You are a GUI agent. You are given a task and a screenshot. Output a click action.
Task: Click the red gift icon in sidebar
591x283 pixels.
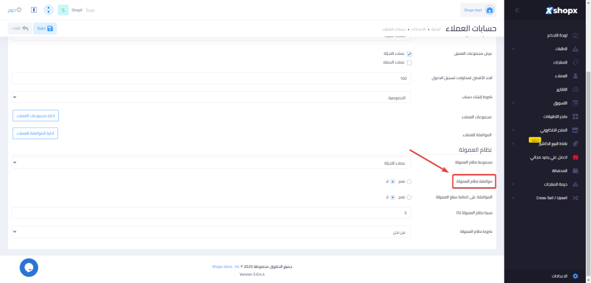pyautogui.click(x=575, y=157)
